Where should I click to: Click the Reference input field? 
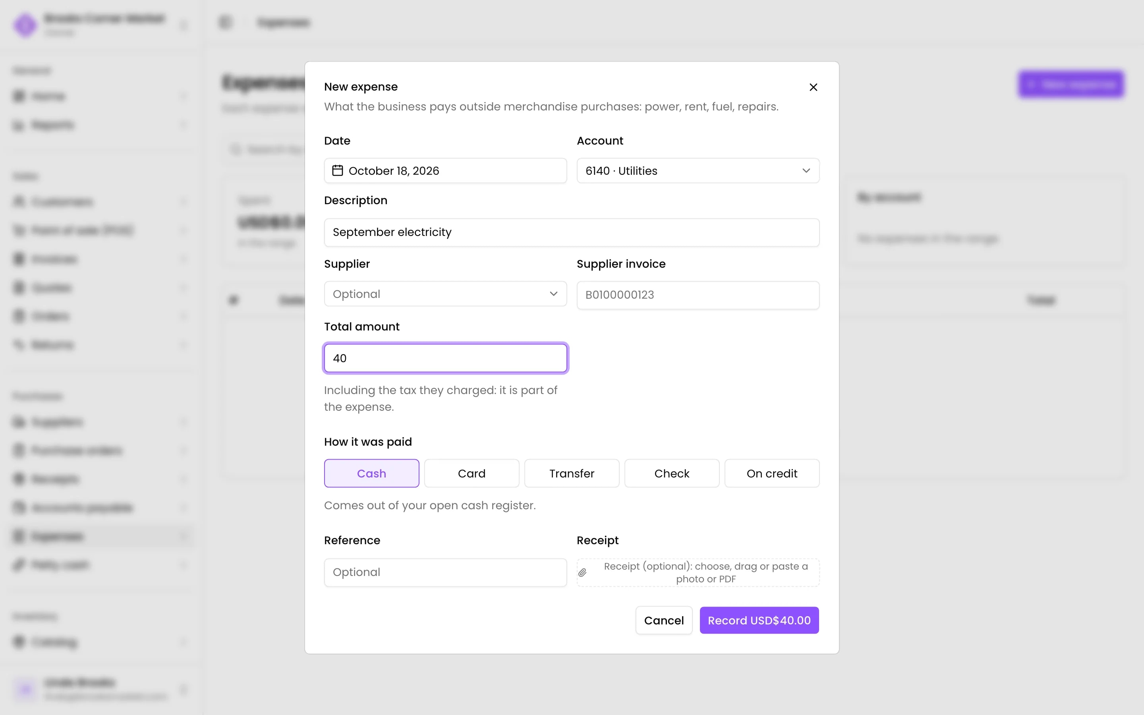[x=445, y=573]
